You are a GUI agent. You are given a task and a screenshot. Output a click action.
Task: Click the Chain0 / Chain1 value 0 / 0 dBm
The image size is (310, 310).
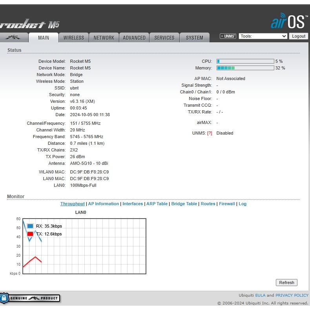(x=226, y=92)
